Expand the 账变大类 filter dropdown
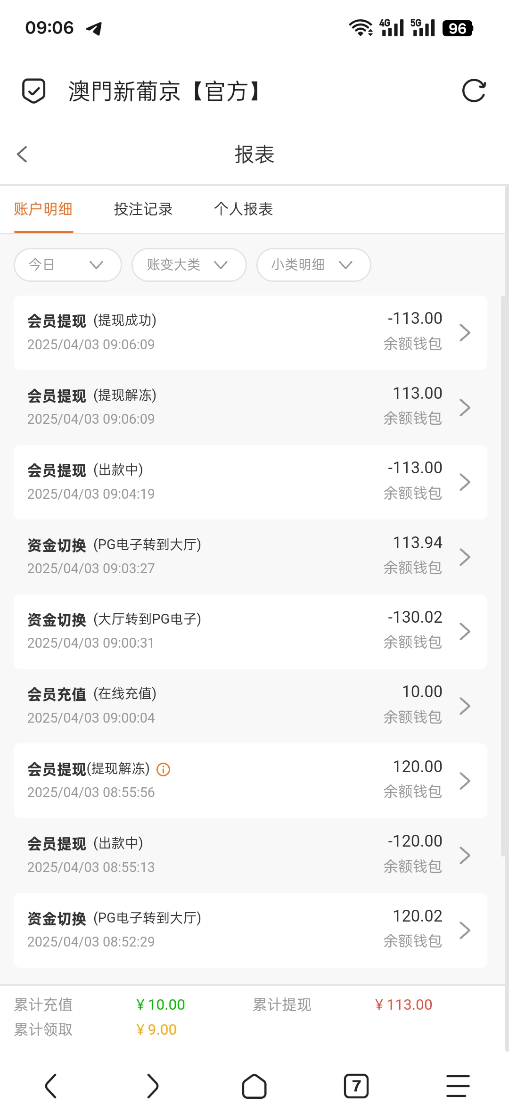Image resolution: width=509 pixels, height=1120 pixels. pos(189,265)
